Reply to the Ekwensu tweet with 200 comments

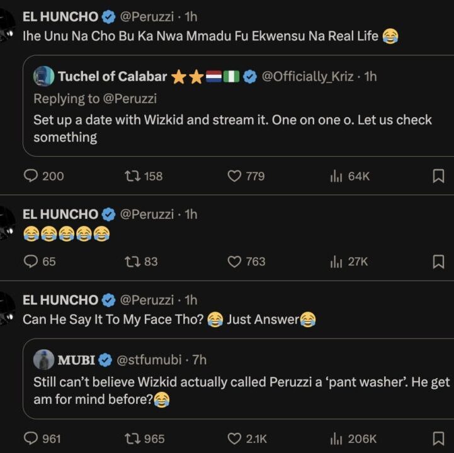[x=31, y=176]
